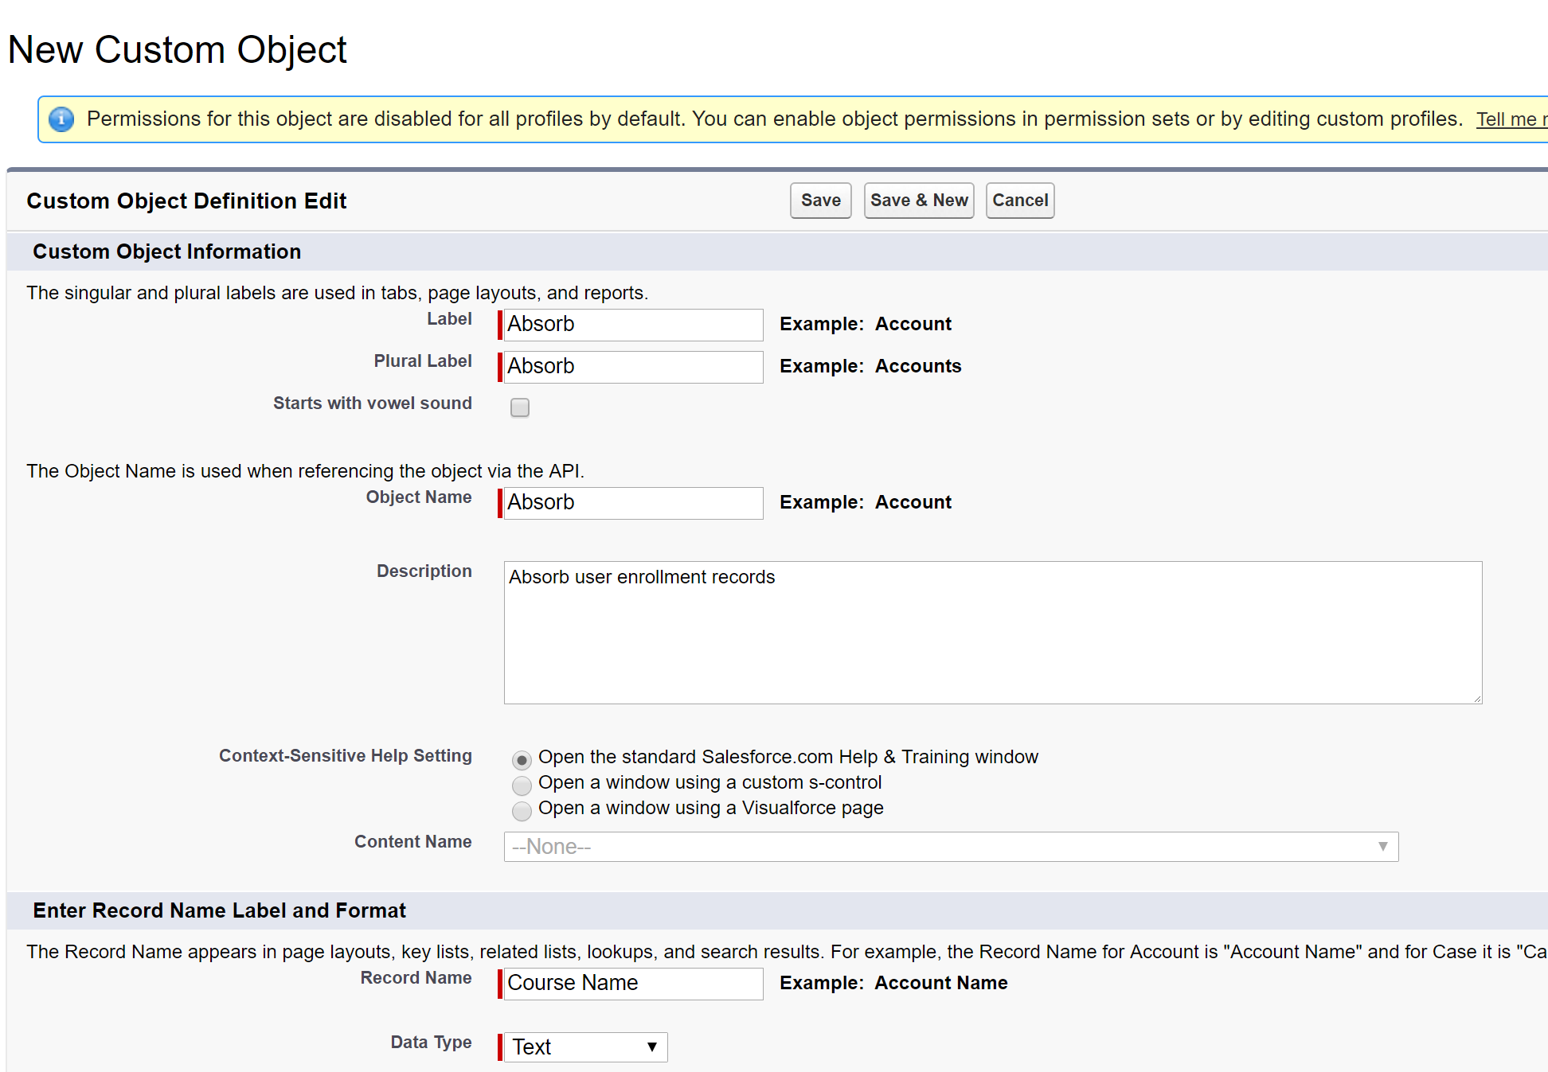Click the resize grip of the Description box
Viewport: 1548px width, 1072px height.
[x=1477, y=699]
